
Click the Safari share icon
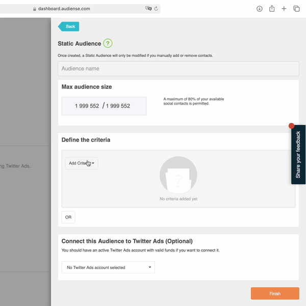click(x=272, y=9)
